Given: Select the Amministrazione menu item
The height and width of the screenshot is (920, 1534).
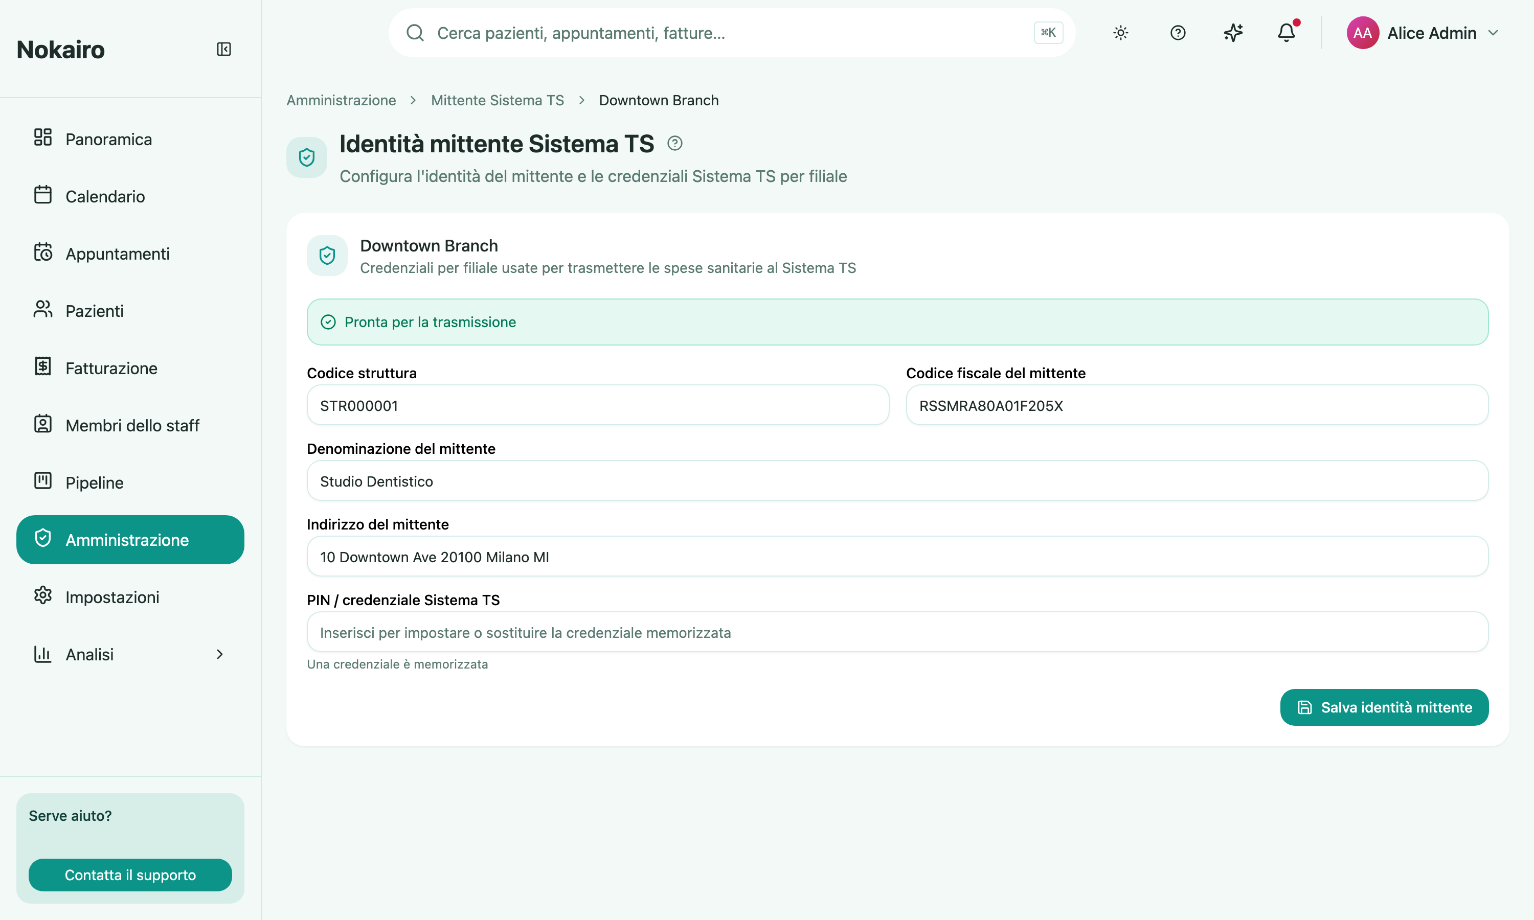Looking at the screenshot, I should (130, 540).
